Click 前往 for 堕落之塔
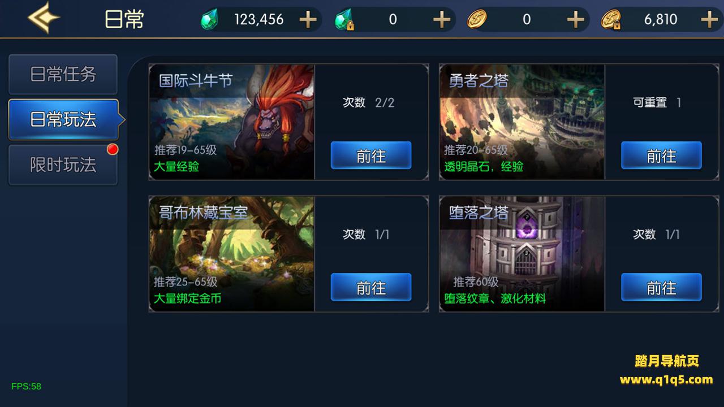The width and height of the screenshot is (724, 407). pos(661,287)
